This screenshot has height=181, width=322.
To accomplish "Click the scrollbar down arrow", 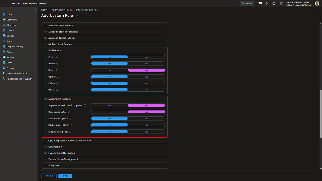I will (x=321, y=169).
